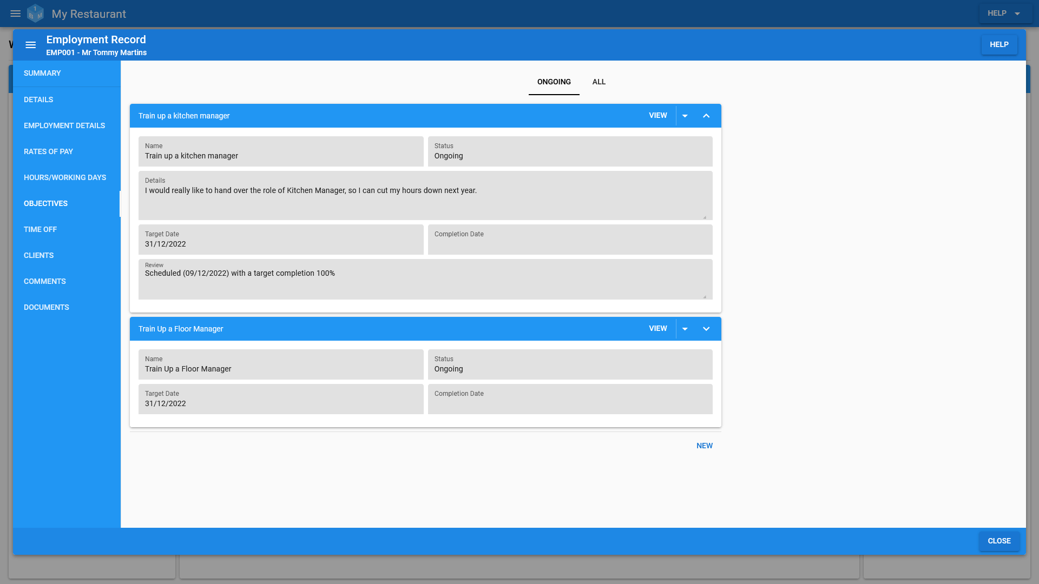Viewport: 1039px width, 584px height.
Task: Click NEW to add an objective
Action: click(705, 446)
